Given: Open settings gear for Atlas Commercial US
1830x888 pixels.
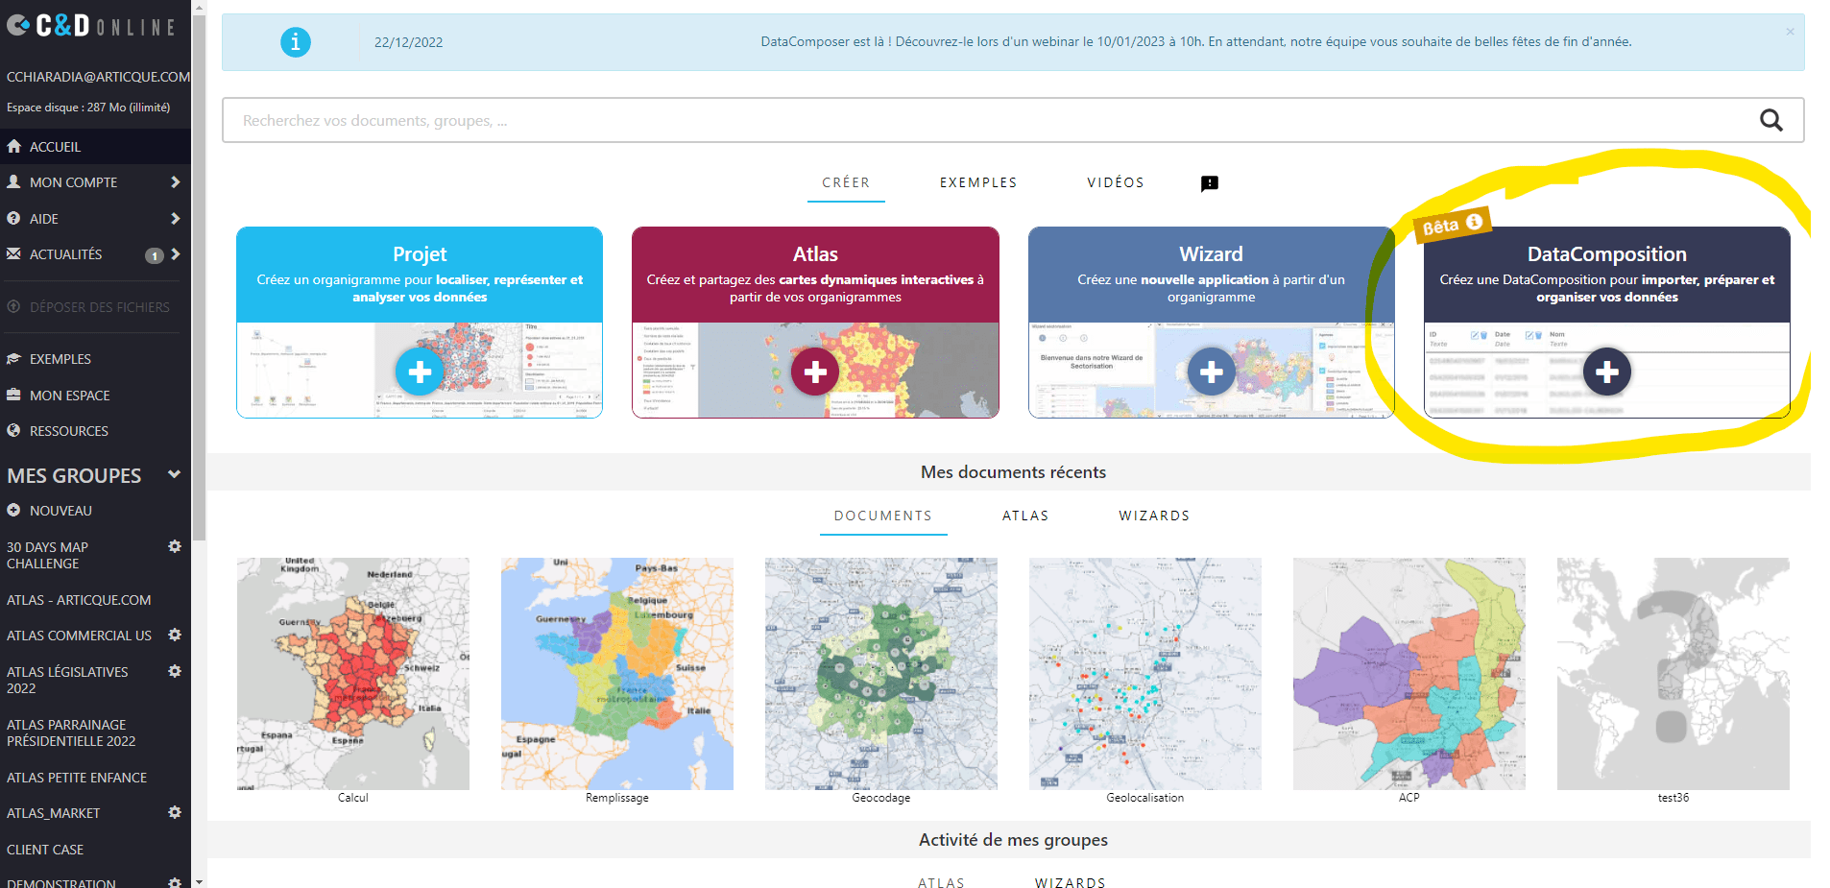Looking at the screenshot, I should [175, 635].
